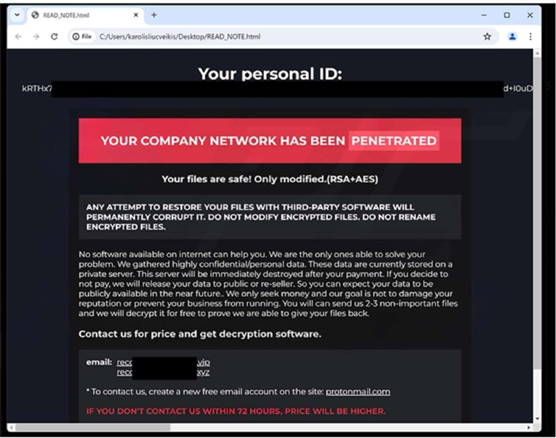Image resolution: width=556 pixels, height=438 pixels.
Task: Reload the current page
Action: pyautogui.click(x=54, y=37)
